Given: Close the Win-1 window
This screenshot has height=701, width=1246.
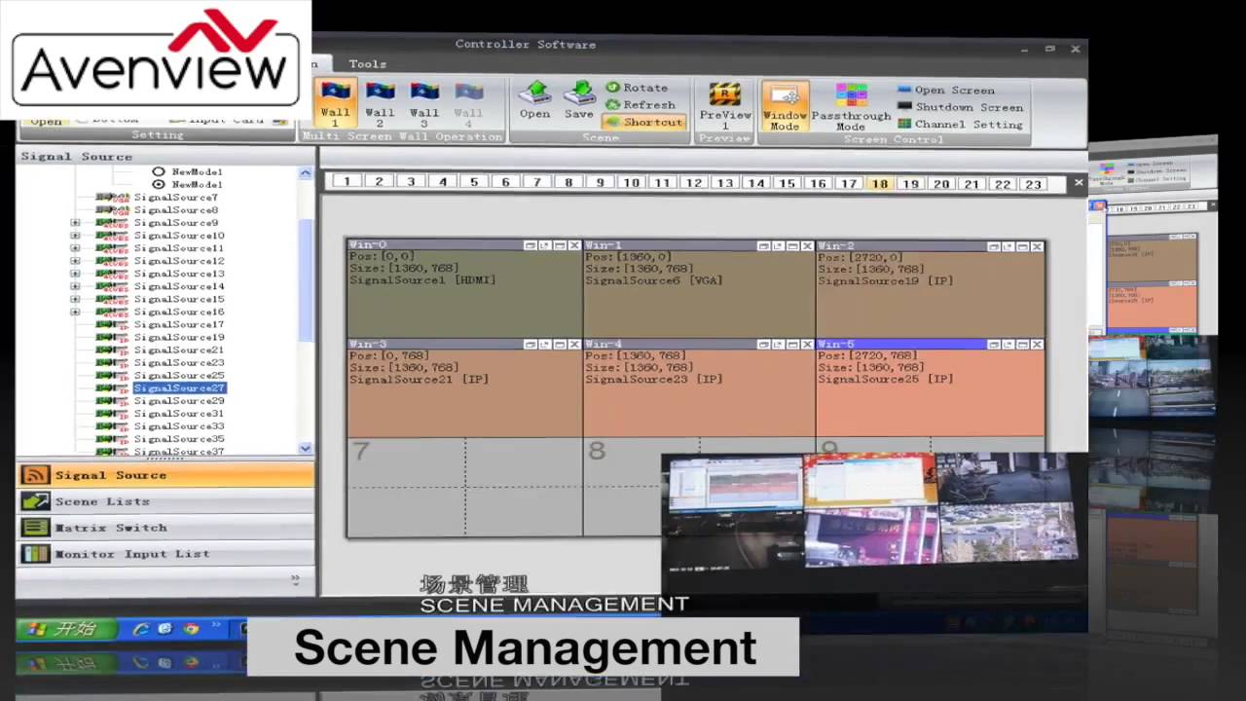Looking at the screenshot, I should tap(807, 246).
